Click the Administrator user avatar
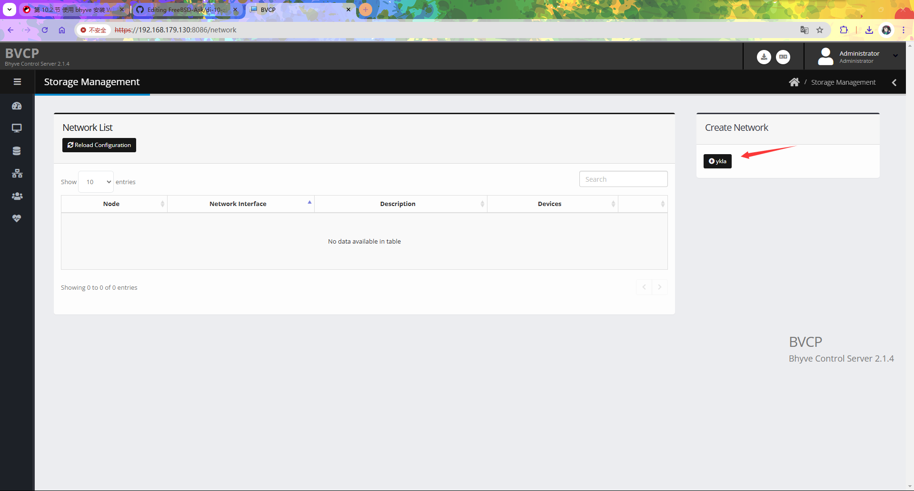914x491 pixels. (825, 57)
